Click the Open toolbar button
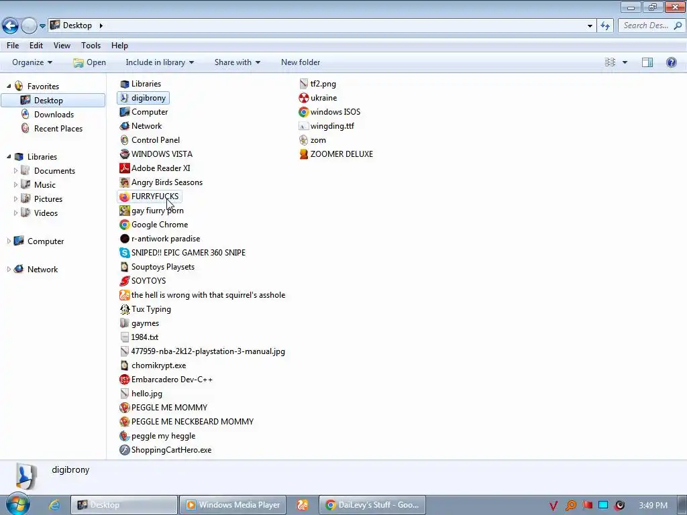This screenshot has height=515, width=687. pyautogui.click(x=90, y=62)
